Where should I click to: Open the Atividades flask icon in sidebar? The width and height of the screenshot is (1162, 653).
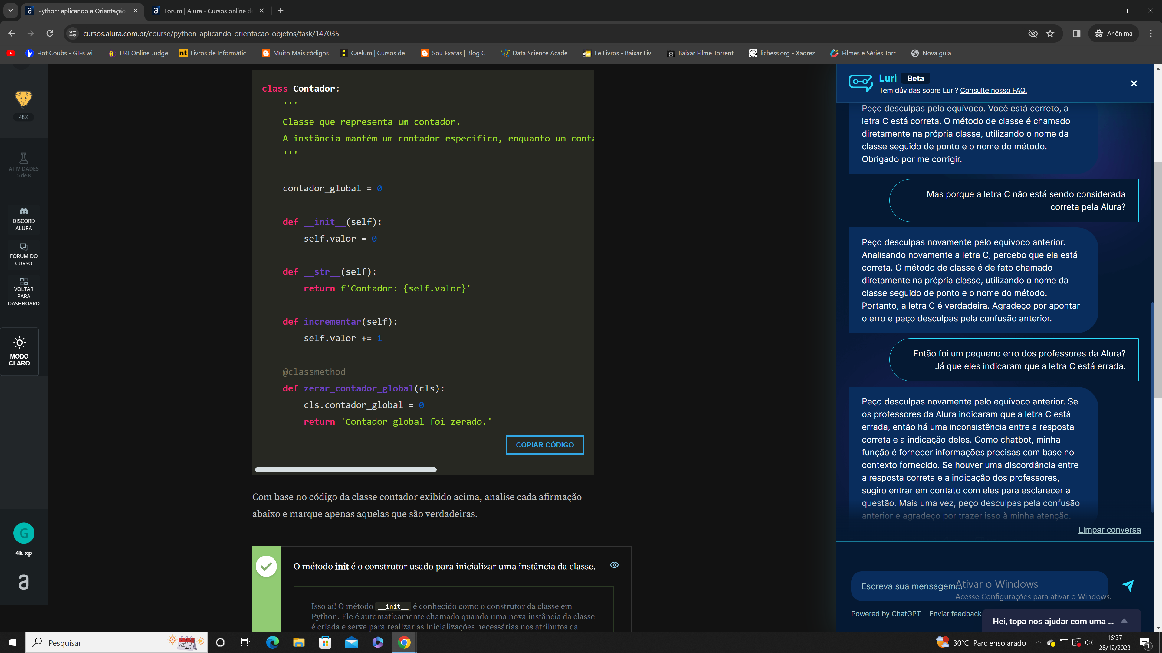(x=24, y=164)
